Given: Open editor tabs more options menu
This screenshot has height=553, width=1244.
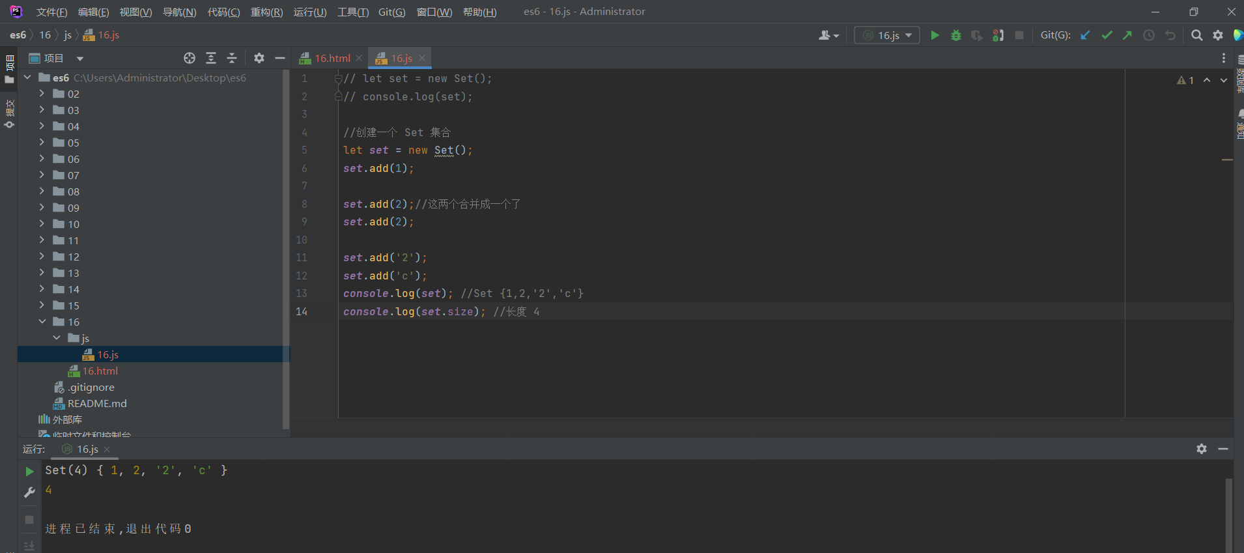Looking at the screenshot, I should tap(1224, 58).
